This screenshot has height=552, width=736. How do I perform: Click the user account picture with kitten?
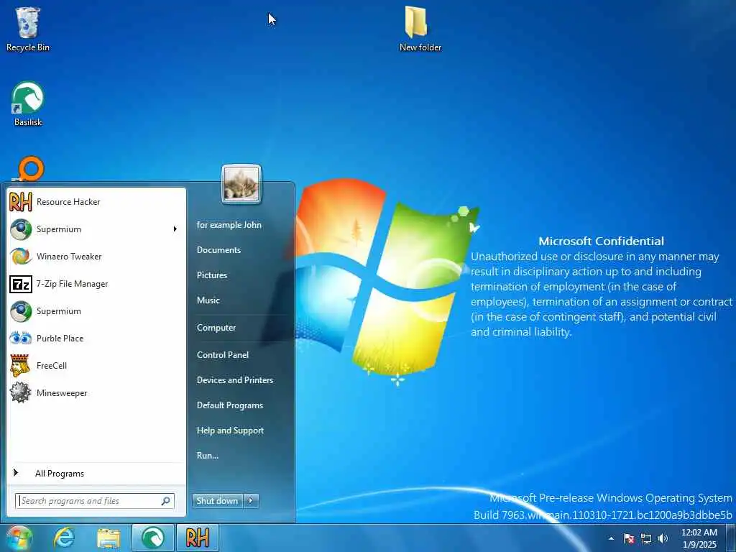tap(241, 185)
